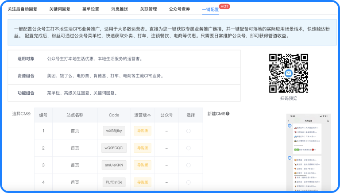Select the radio button for site row 2
This screenshot has width=340, height=193.
189,148
